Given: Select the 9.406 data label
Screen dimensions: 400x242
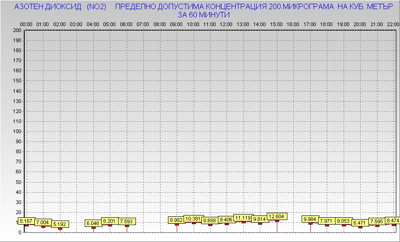Looking at the screenshot, I should point(227,220).
